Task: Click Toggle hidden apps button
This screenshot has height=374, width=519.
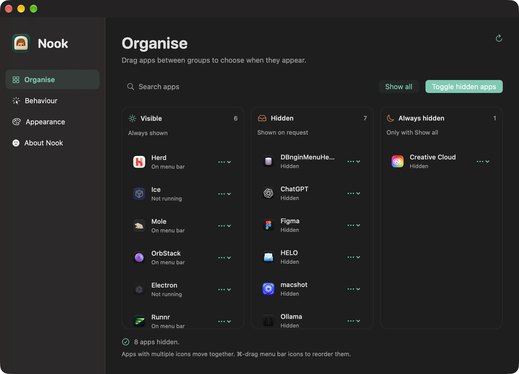Action: [464, 86]
